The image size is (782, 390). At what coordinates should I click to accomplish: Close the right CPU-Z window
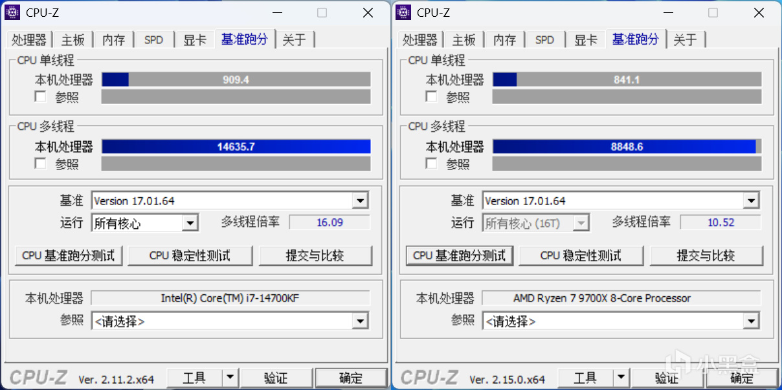[759, 12]
